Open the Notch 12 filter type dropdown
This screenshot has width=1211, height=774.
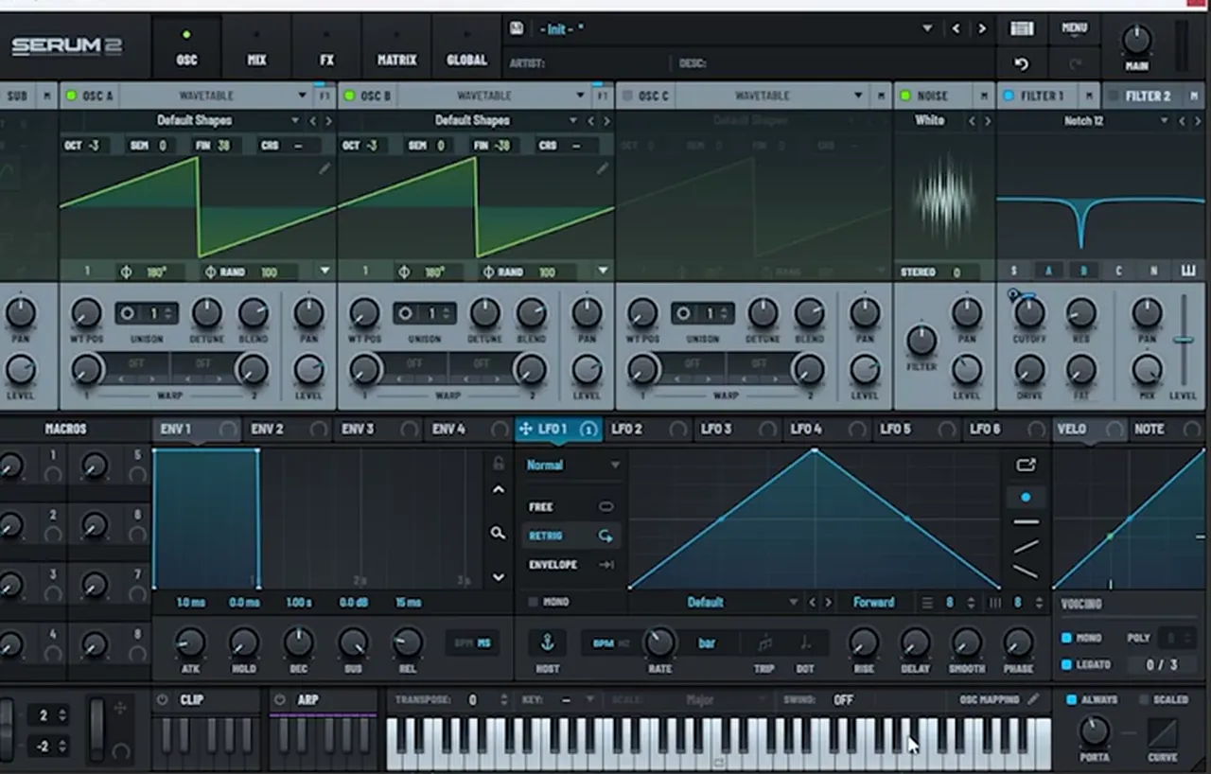[1163, 121]
